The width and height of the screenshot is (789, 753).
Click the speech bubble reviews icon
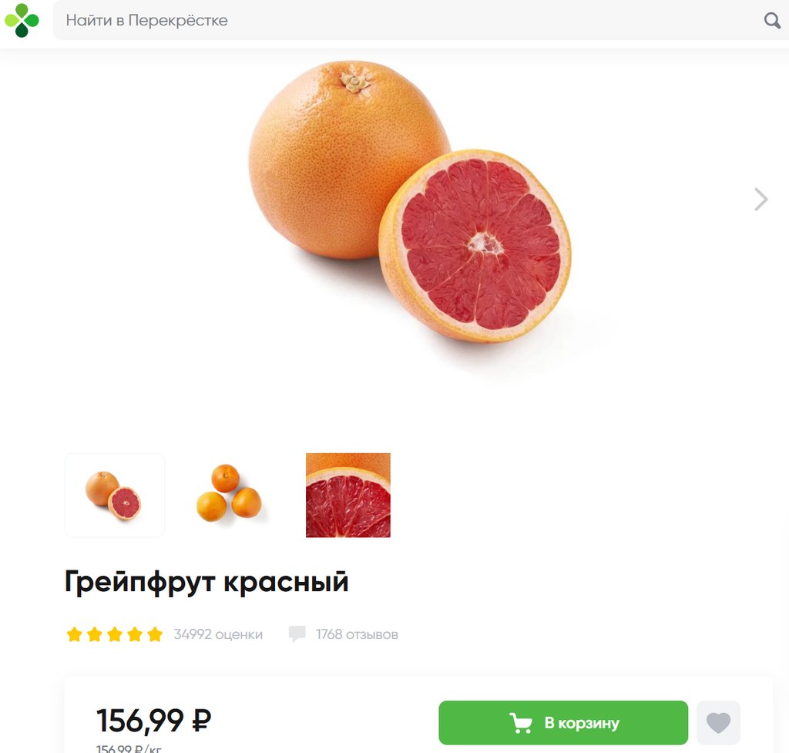297,634
